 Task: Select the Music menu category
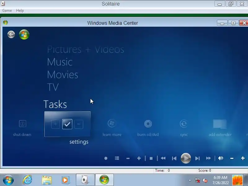(x=60, y=62)
